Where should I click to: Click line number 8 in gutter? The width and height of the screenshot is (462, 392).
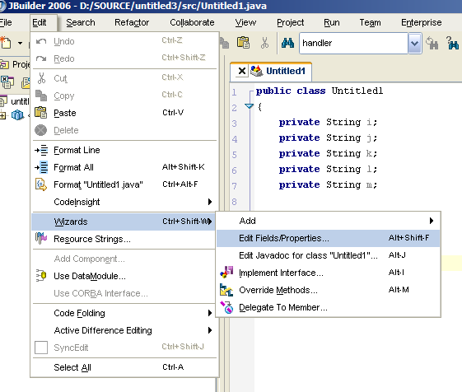tap(234, 202)
